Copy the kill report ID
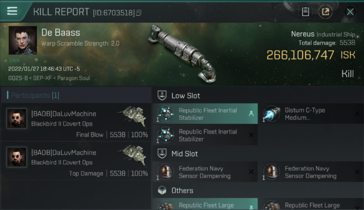This screenshot has width=364, height=210. pos(139,13)
